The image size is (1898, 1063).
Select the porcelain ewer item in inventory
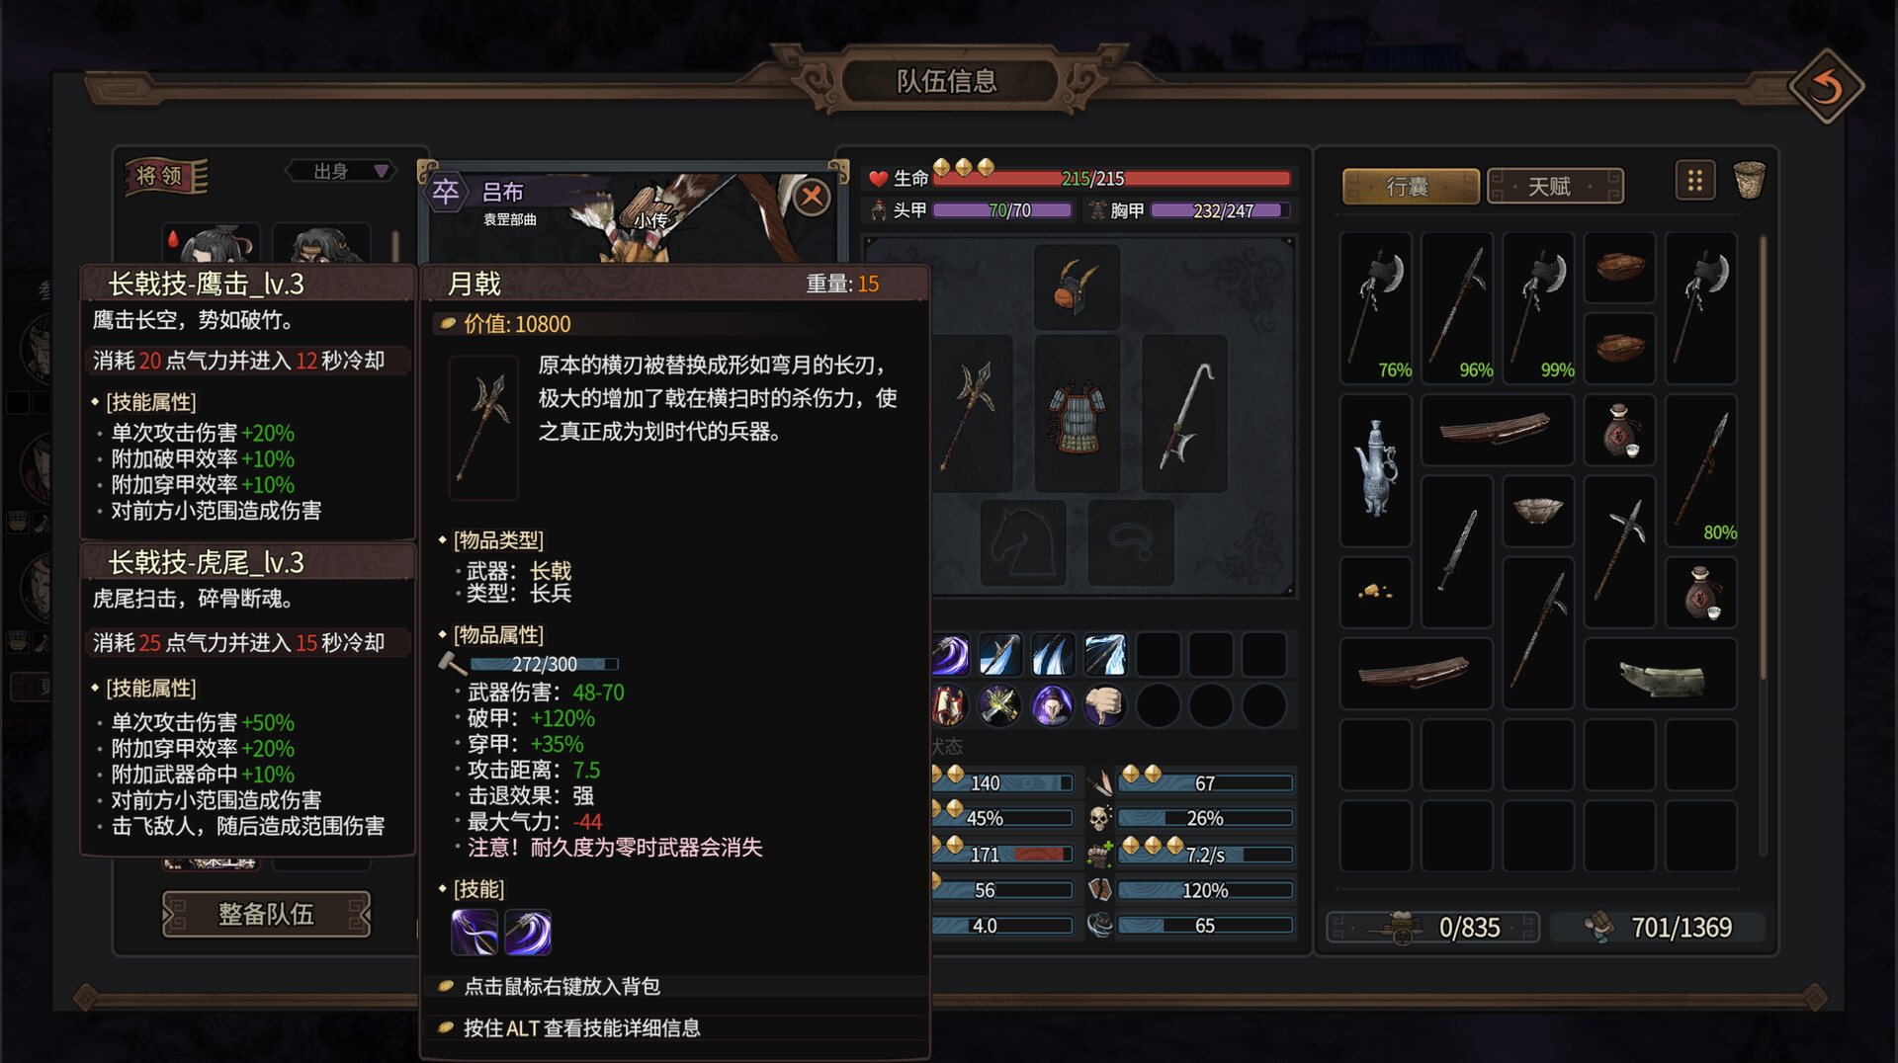pyautogui.click(x=1376, y=469)
